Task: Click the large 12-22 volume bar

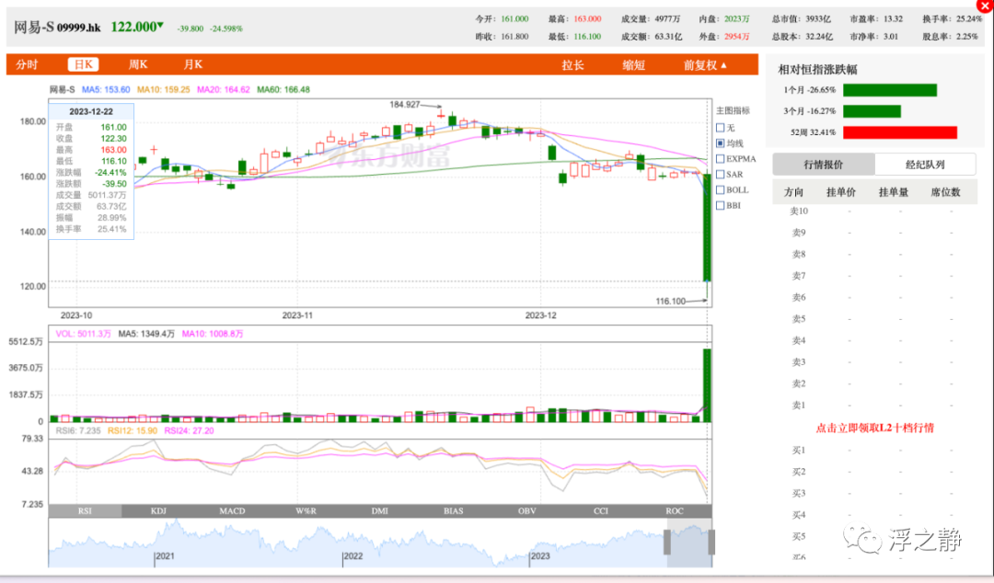Action: coord(707,385)
